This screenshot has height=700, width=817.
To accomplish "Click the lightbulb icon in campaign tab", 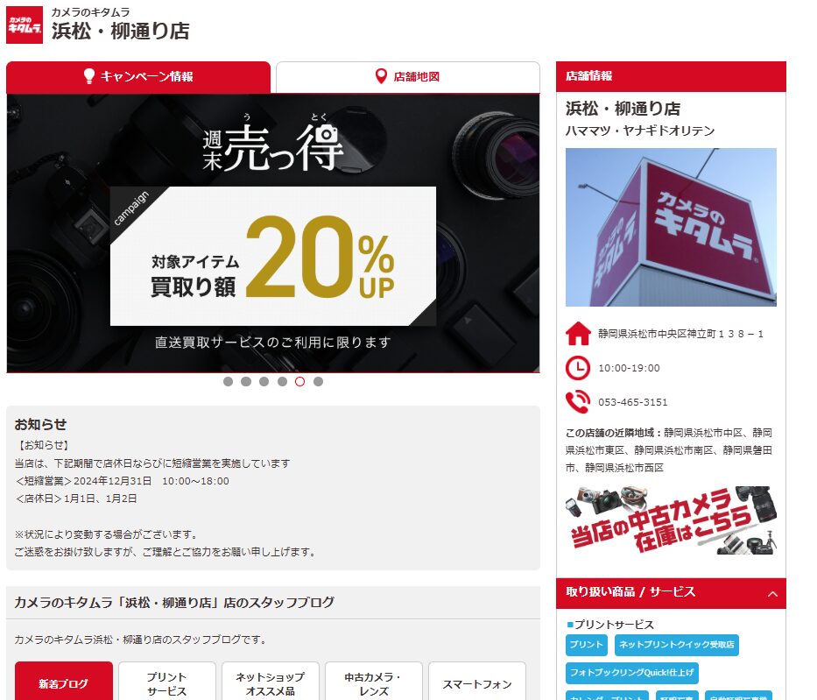I will [89, 76].
